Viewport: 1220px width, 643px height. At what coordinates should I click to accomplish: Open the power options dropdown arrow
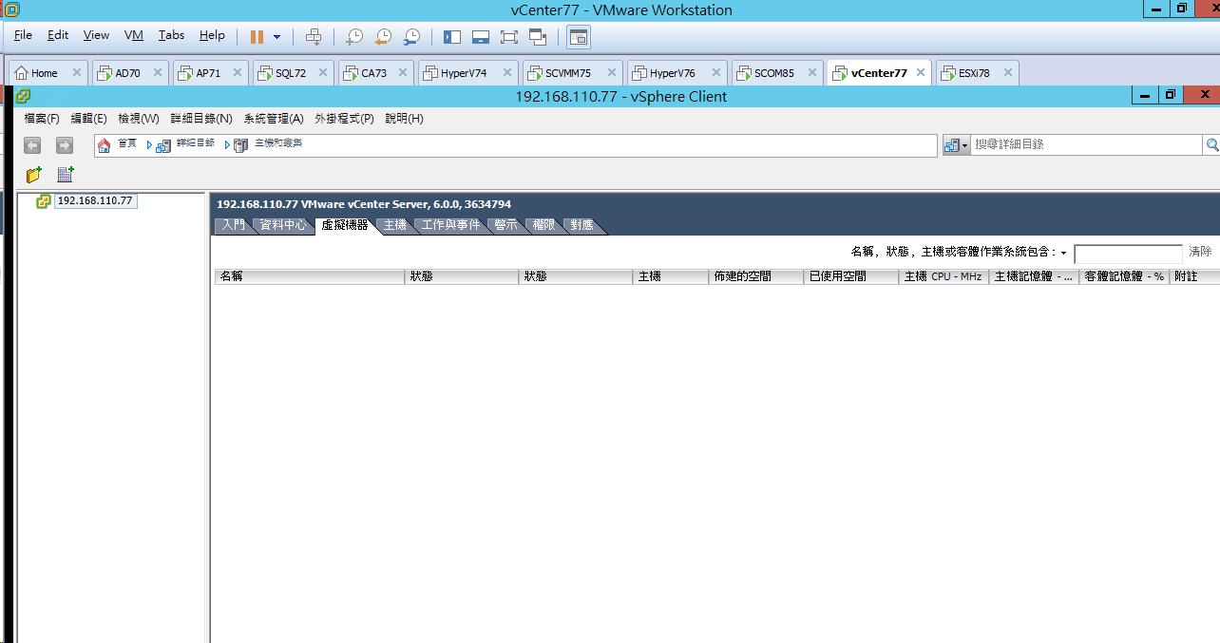[x=276, y=37]
